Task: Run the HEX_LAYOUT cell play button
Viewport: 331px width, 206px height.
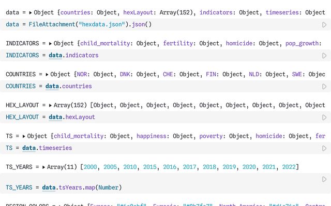Action: coord(324,117)
